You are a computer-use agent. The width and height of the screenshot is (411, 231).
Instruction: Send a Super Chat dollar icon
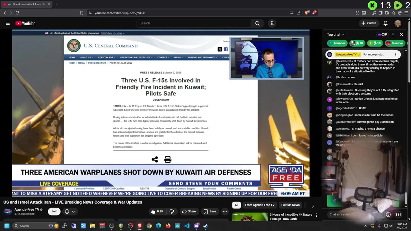[x=398, y=214]
